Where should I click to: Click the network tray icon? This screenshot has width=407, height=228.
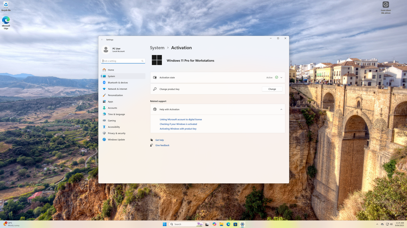[x=387, y=224]
